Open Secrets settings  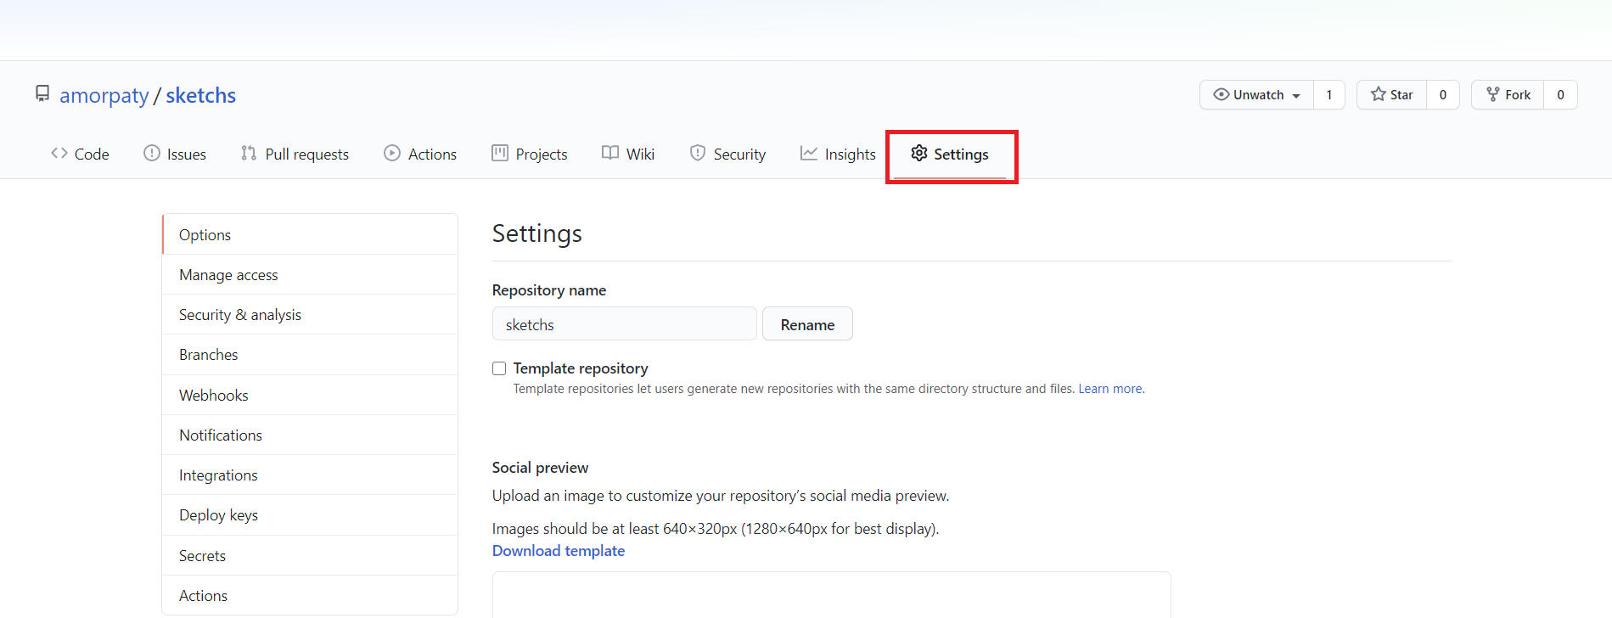pyautogui.click(x=310, y=556)
